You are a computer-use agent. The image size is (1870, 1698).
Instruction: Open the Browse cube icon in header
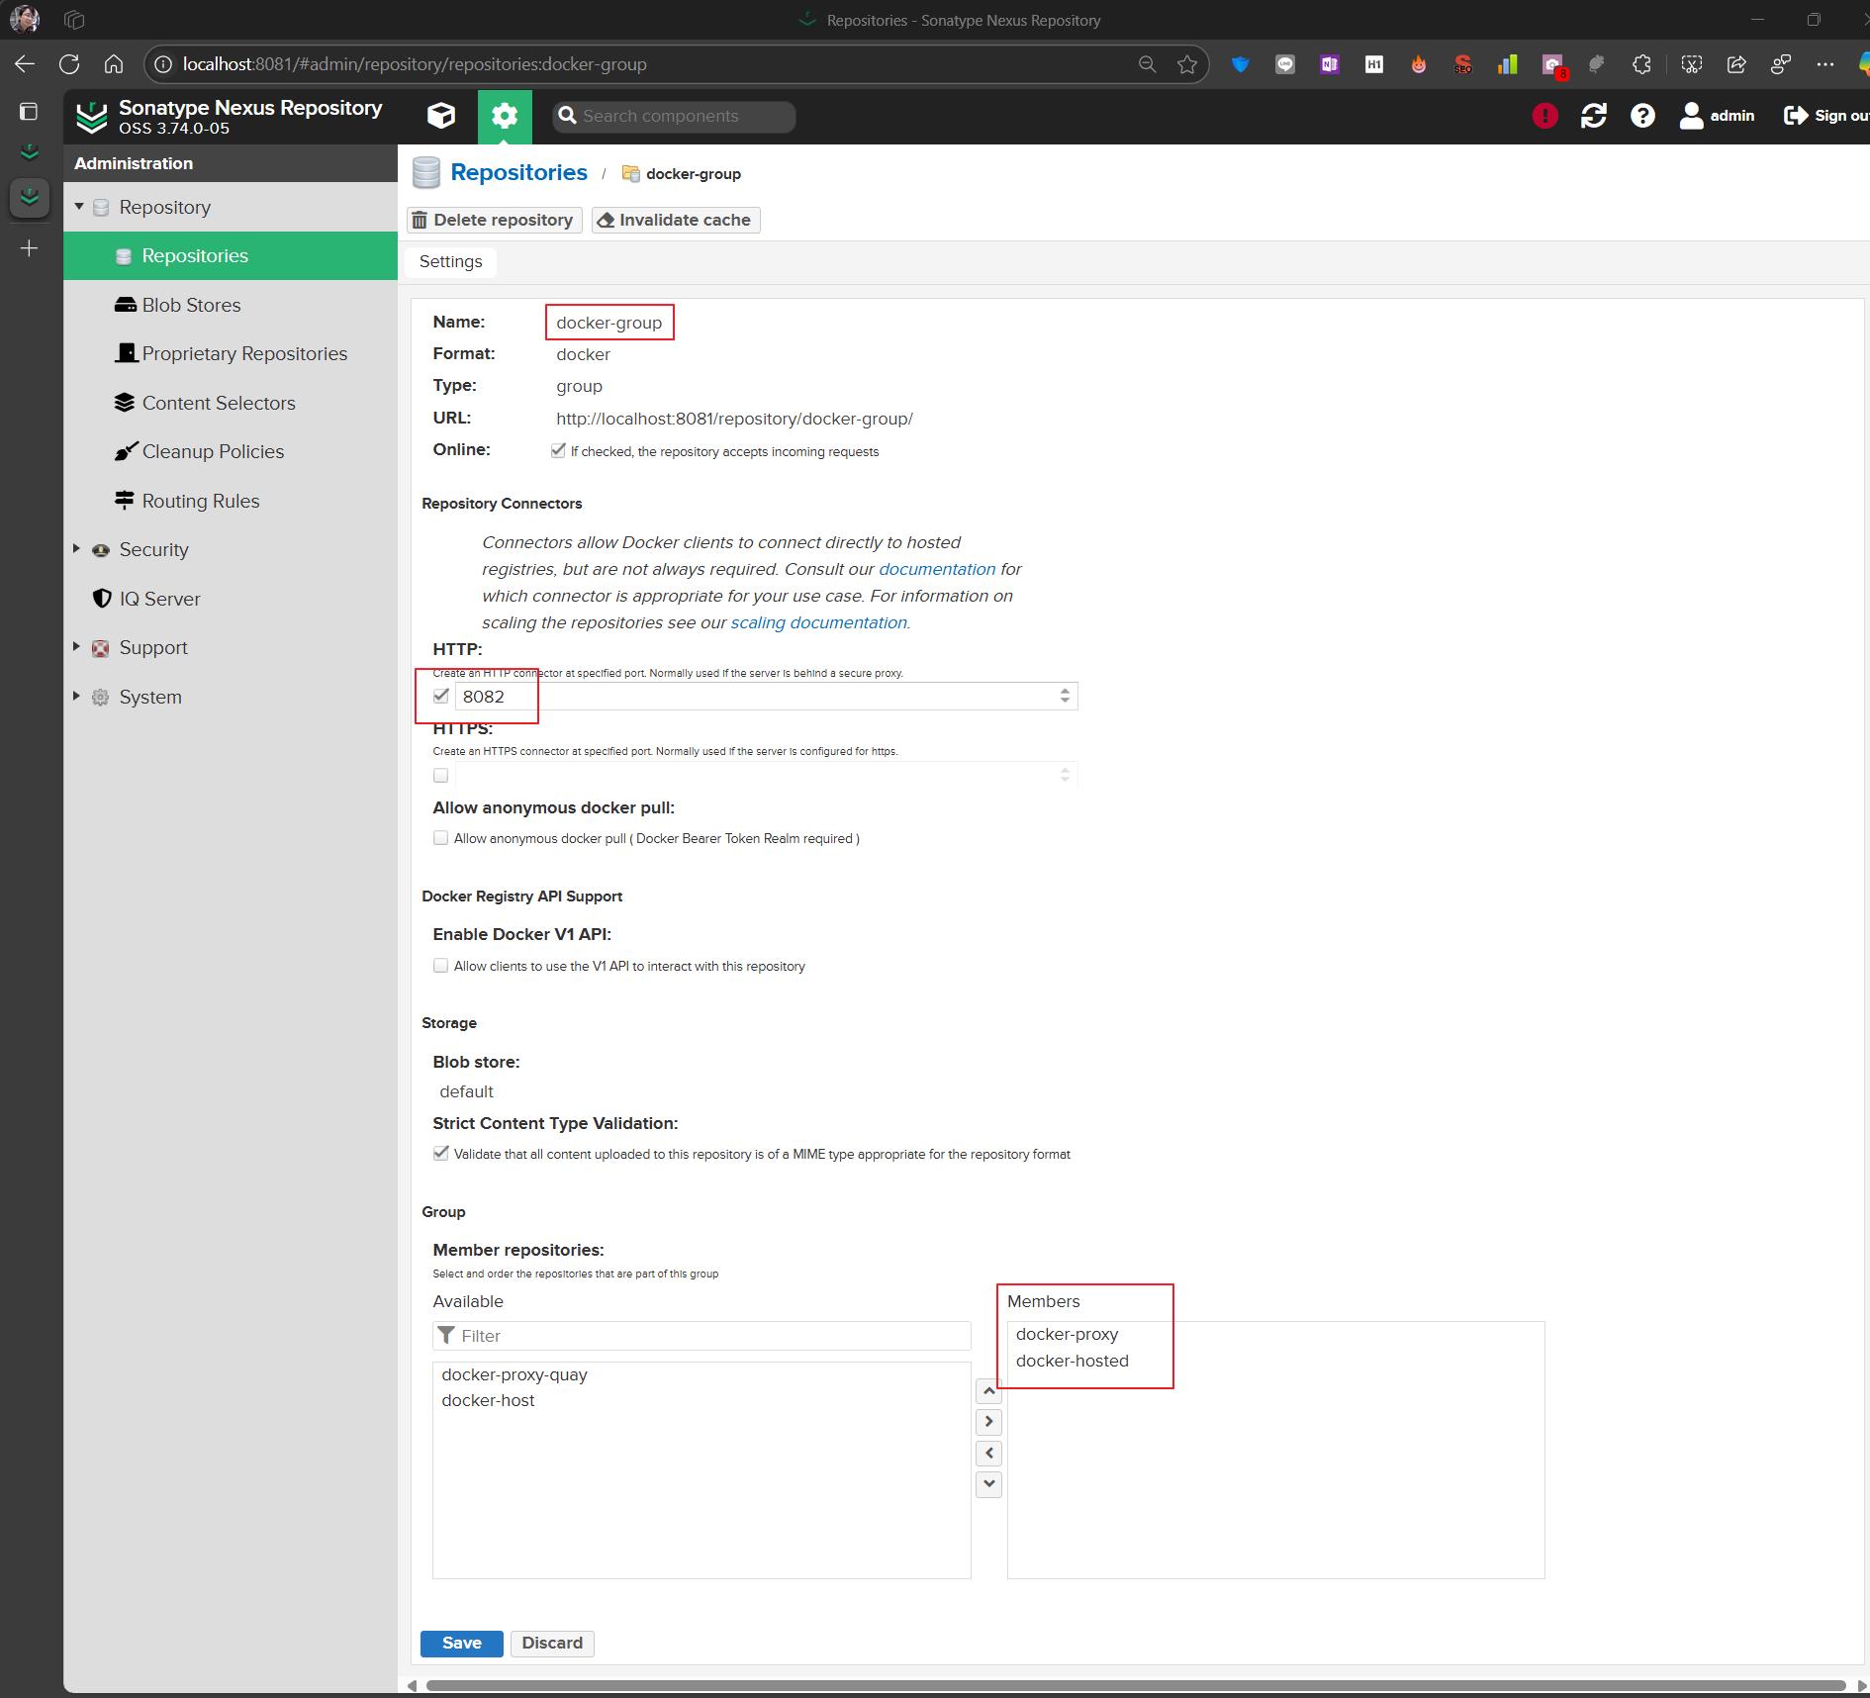click(x=441, y=116)
